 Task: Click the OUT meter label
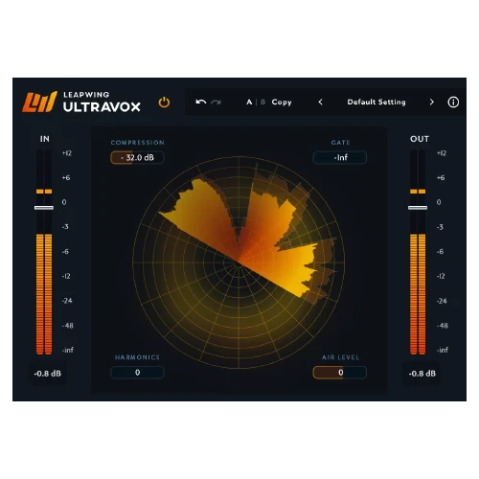tap(420, 139)
